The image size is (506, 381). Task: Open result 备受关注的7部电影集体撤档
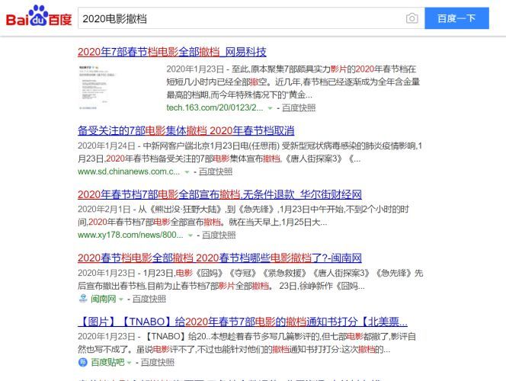tap(186, 130)
